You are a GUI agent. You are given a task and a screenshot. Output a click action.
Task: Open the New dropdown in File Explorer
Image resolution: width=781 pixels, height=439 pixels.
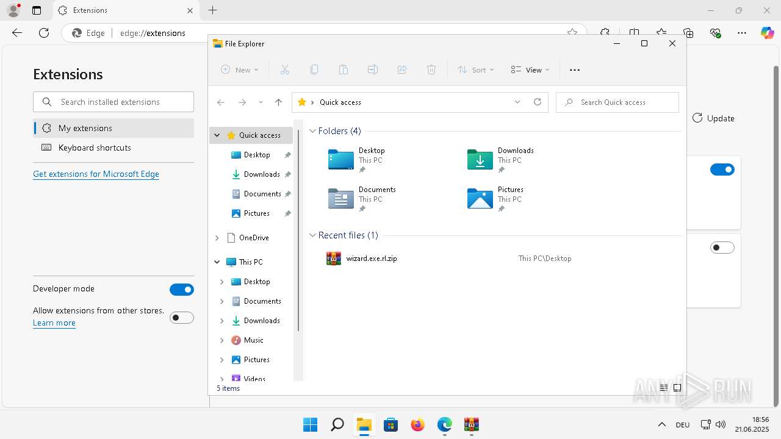pyautogui.click(x=240, y=70)
